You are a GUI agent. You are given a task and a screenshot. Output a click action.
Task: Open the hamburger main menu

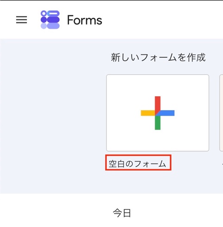coord(21,20)
